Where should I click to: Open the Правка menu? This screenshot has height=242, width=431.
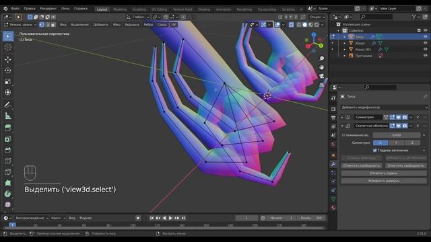click(x=30, y=9)
